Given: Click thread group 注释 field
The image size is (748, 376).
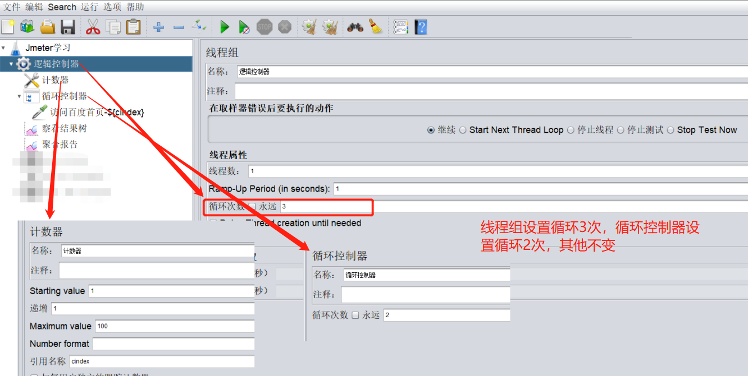Looking at the screenshot, I should point(491,91).
